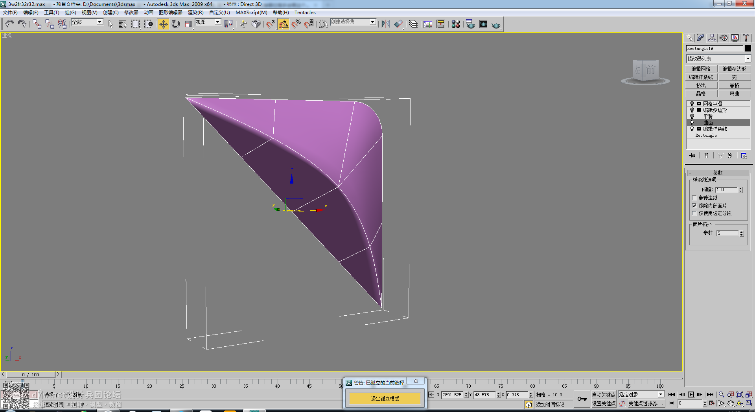The image size is (755, 412).
Task: Collapse the 参数 rollout header
Action: (x=718, y=173)
